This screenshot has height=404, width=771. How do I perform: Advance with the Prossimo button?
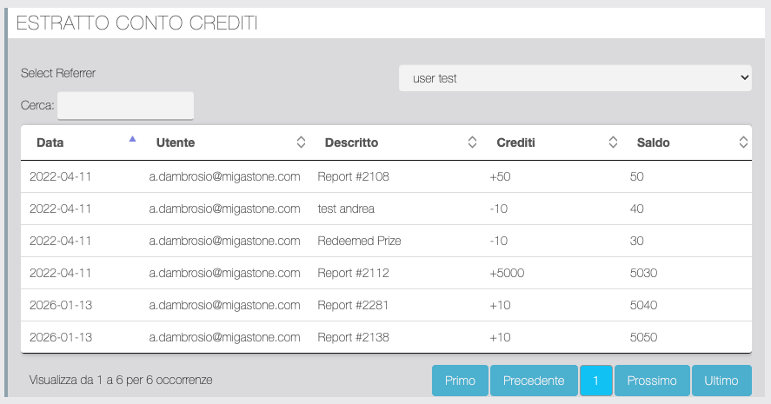click(x=652, y=381)
